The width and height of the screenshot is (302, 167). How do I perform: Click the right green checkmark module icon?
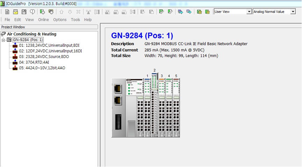pyautogui.click(x=170, y=12)
